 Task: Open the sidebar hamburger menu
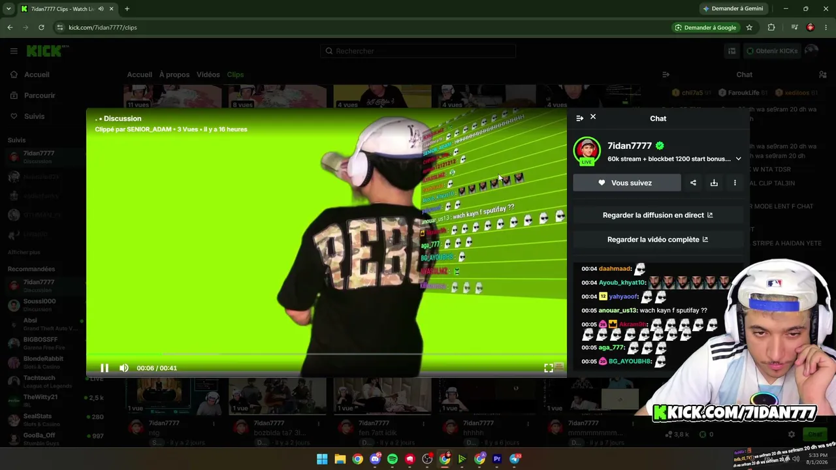click(x=14, y=51)
